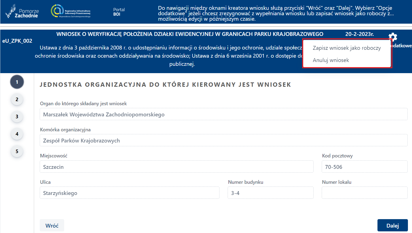The width and height of the screenshot is (412, 233).
Task: Click the Pomorze Zachodnie logo
Action: [x=22, y=11]
